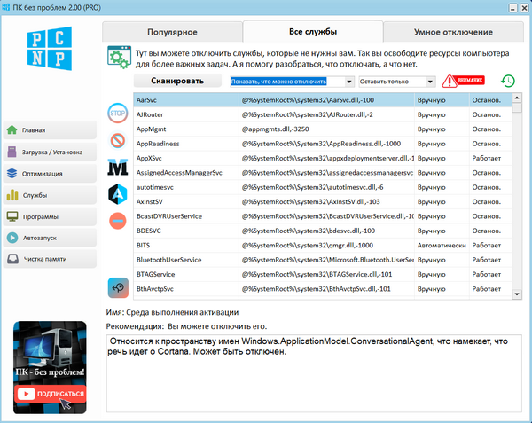The width and height of the screenshot is (532, 423).
Task: Click the black letter M icon
Action: [x=118, y=167]
